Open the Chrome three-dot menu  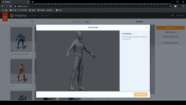click(x=183, y=6)
